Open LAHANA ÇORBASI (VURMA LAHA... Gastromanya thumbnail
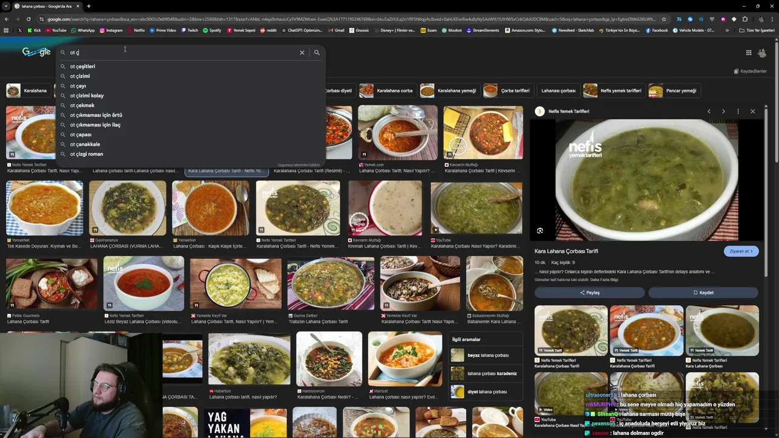Image resolution: width=779 pixels, height=438 pixels. pyautogui.click(x=127, y=208)
